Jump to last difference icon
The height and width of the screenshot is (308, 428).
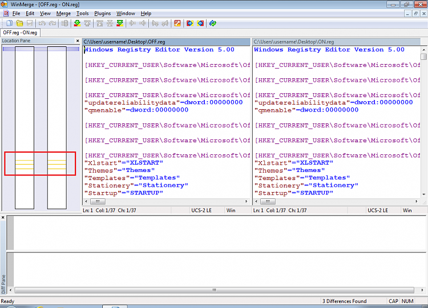[x=120, y=23]
